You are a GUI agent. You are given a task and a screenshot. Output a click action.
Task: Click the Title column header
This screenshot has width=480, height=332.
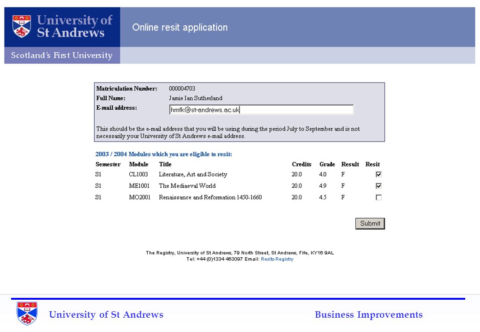[x=165, y=164]
